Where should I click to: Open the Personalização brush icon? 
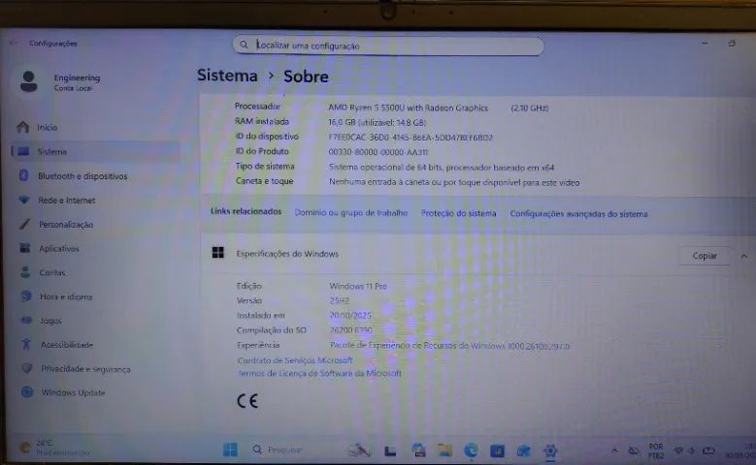click(24, 225)
